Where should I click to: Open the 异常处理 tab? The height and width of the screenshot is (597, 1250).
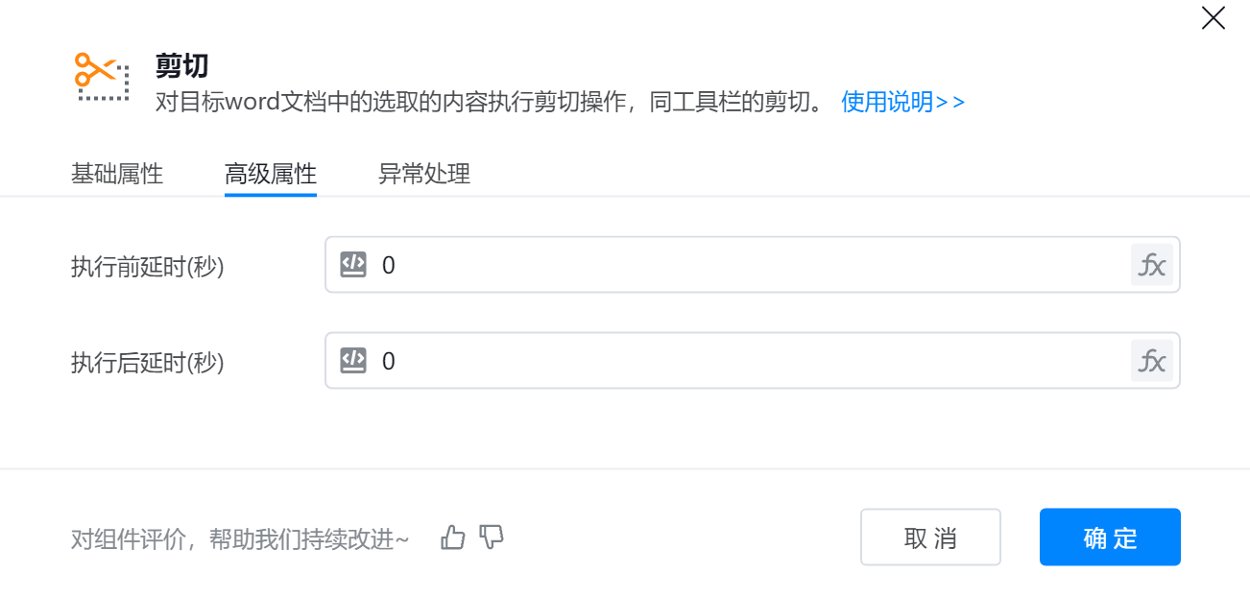(424, 175)
